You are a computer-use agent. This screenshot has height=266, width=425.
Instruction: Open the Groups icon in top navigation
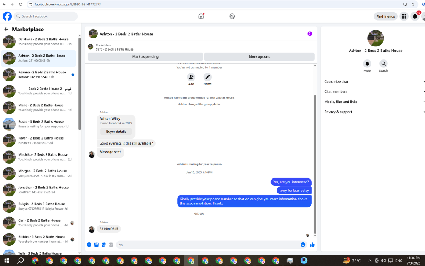pos(232,16)
